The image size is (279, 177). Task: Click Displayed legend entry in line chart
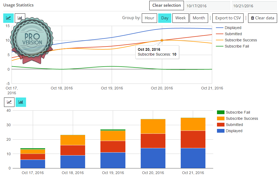point(233,28)
